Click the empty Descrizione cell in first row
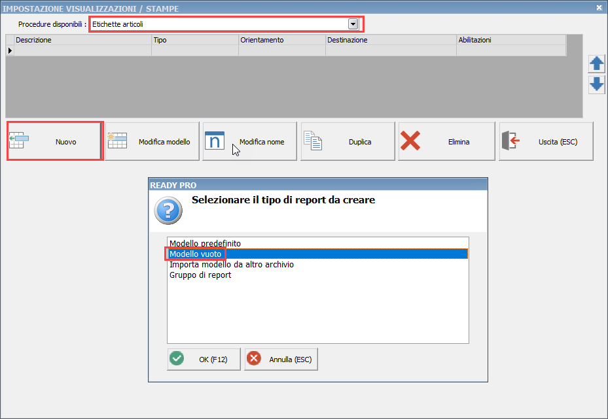The height and width of the screenshot is (419, 608). click(x=82, y=50)
